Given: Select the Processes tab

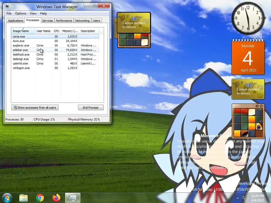Looking at the screenshot, I should click(x=33, y=20).
